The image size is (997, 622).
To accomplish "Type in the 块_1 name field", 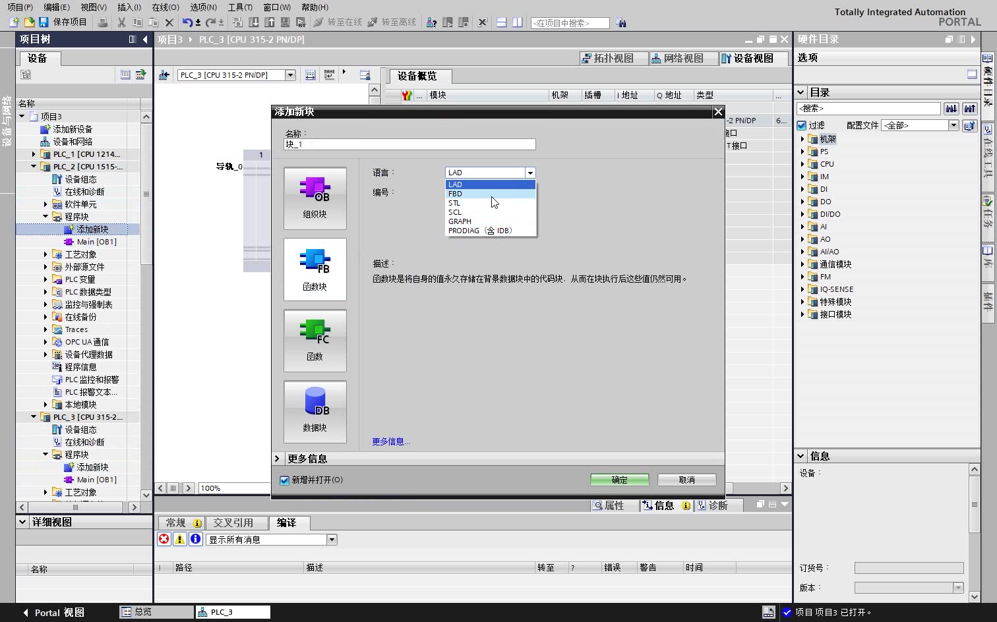I will pyautogui.click(x=409, y=144).
